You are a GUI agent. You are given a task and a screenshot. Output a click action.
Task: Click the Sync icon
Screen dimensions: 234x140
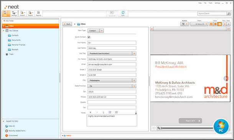pos(123,13)
